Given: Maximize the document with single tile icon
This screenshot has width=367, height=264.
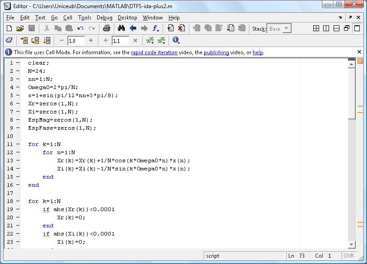Looking at the screenshot, I should (357, 28).
